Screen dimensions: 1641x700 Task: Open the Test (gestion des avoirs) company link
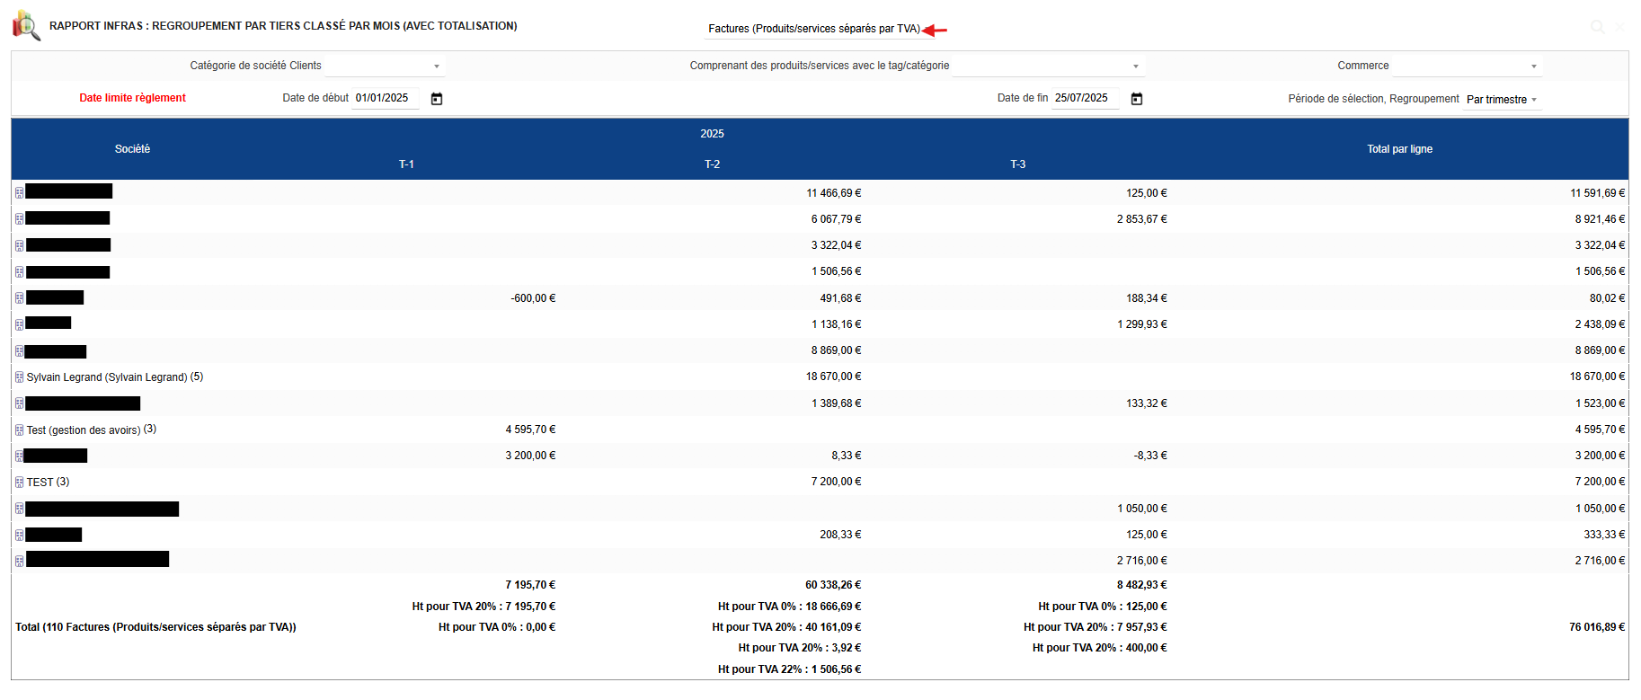point(84,430)
